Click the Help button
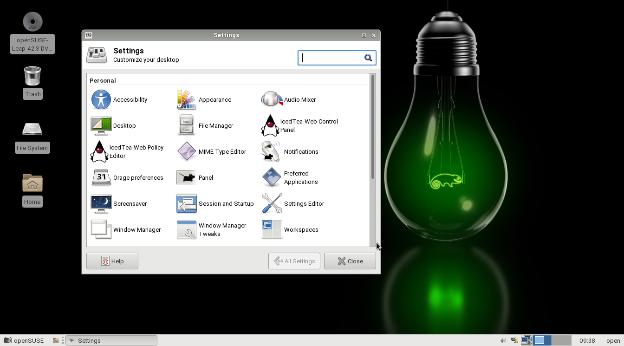Screen dimensions: 624x346 point(112,261)
